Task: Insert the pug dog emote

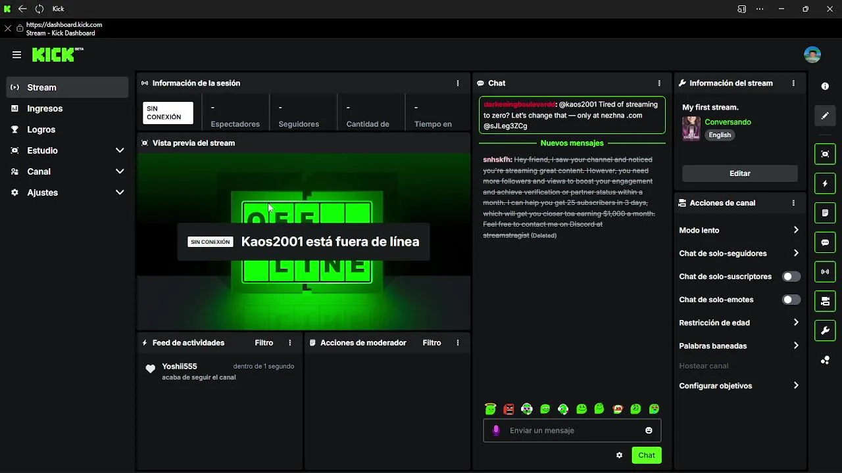Action: [x=618, y=409]
